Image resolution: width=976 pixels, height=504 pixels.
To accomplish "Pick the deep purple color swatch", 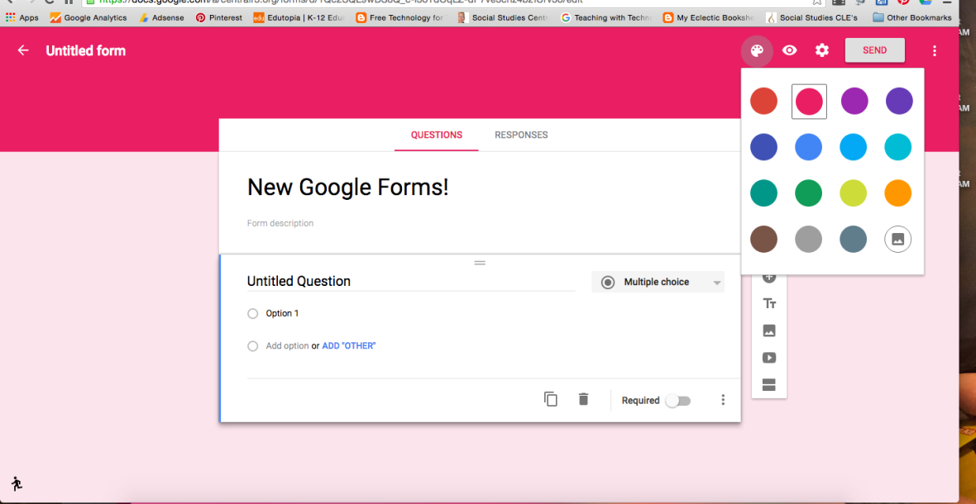I will pyautogui.click(x=899, y=102).
